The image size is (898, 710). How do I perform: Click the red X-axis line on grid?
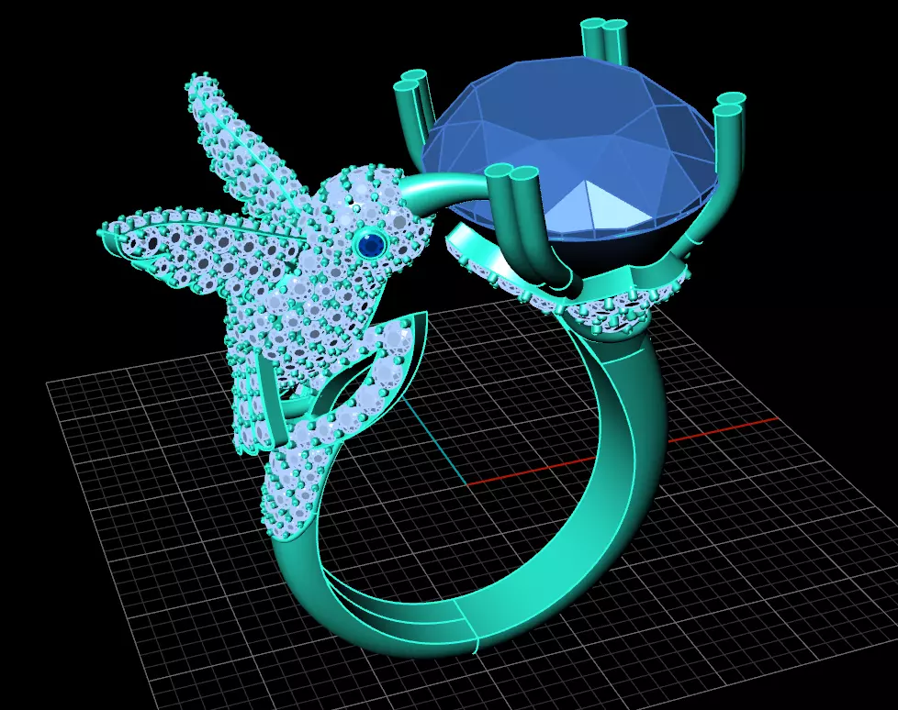(622, 451)
